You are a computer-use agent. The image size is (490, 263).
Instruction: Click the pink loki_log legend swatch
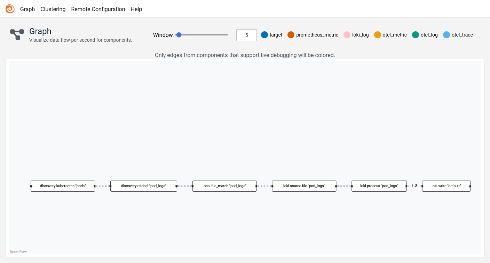pos(347,35)
